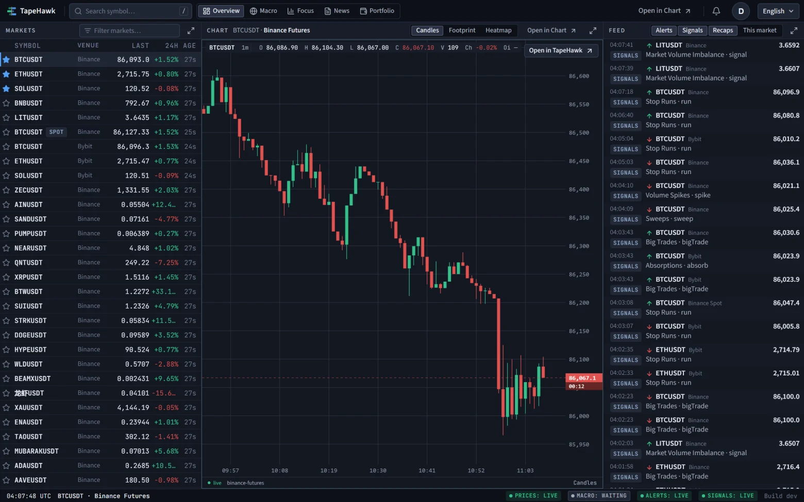Filter the feed by Recaps

pos(723,30)
